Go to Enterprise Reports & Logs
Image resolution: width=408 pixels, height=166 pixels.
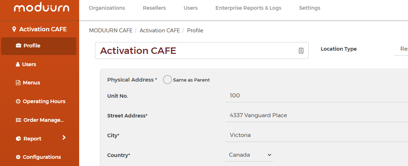[248, 8]
